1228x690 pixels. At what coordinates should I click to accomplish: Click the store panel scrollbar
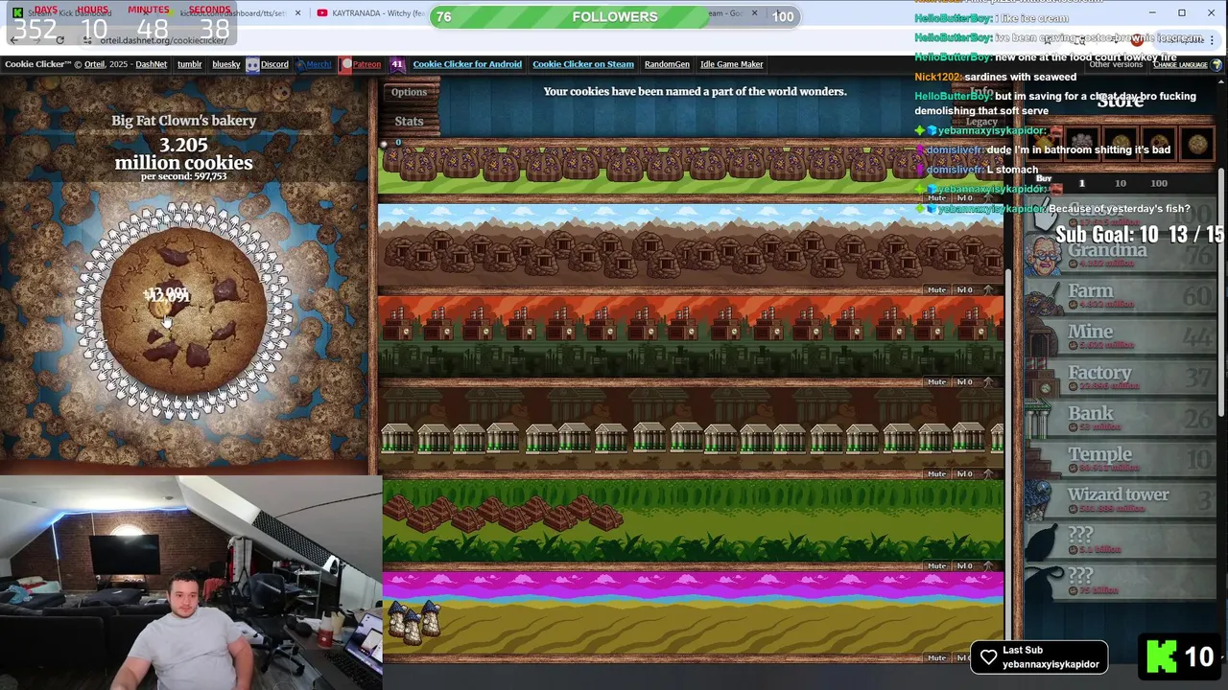(x=1221, y=292)
